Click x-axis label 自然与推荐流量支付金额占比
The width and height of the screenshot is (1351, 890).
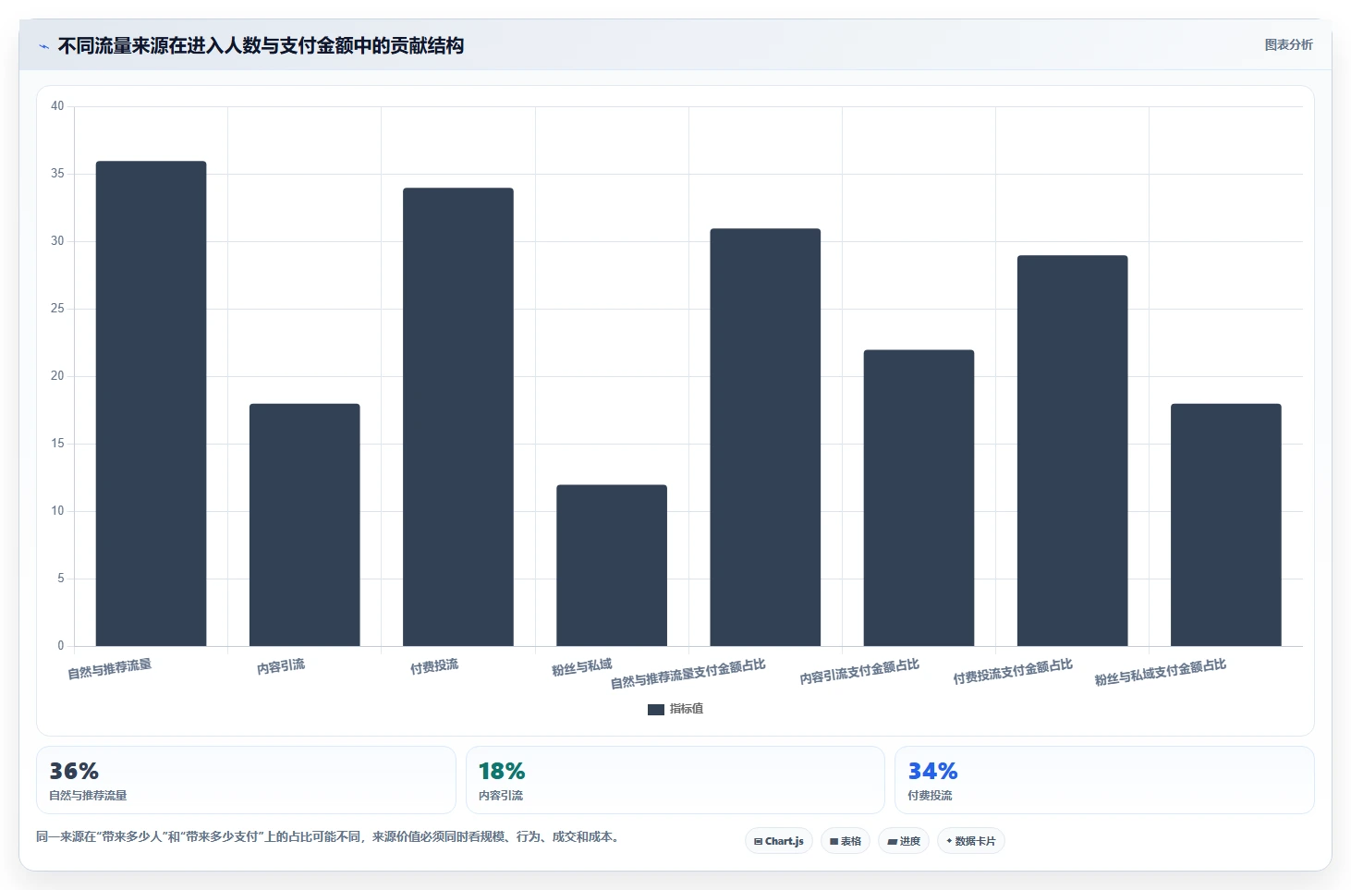pos(688,675)
